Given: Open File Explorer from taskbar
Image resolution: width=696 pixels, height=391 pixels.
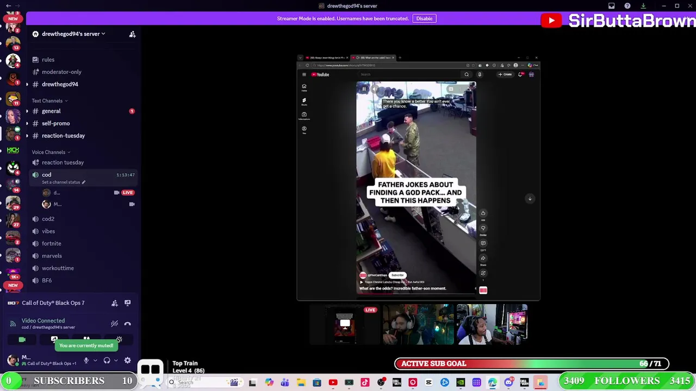Looking at the screenshot, I should (x=301, y=383).
